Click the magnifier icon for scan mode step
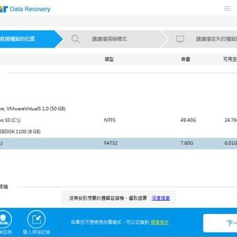Screen dimensions: 237x237 (x=75, y=39)
